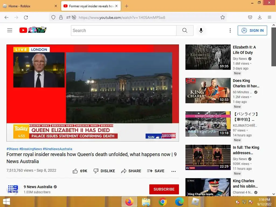The width and height of the screenshot is (276, 207).
Task: Switch to the Home - Roblox tab
Action: [x=30, y=6]
